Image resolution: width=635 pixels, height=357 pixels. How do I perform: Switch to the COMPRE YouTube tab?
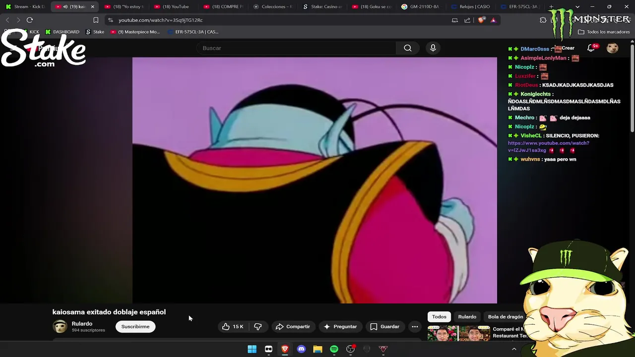click(223, 6)
